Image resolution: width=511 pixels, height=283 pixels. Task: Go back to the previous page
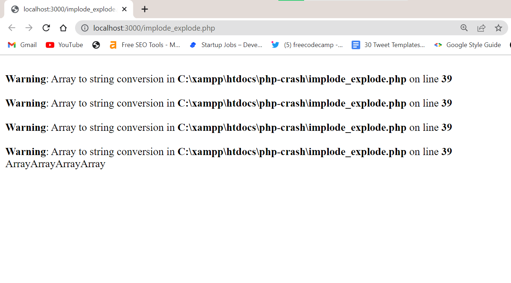tap(12, 28)
